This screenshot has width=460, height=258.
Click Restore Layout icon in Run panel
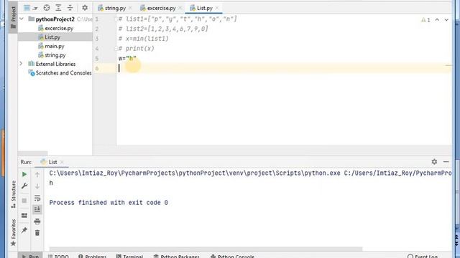[x=24, y=216]
